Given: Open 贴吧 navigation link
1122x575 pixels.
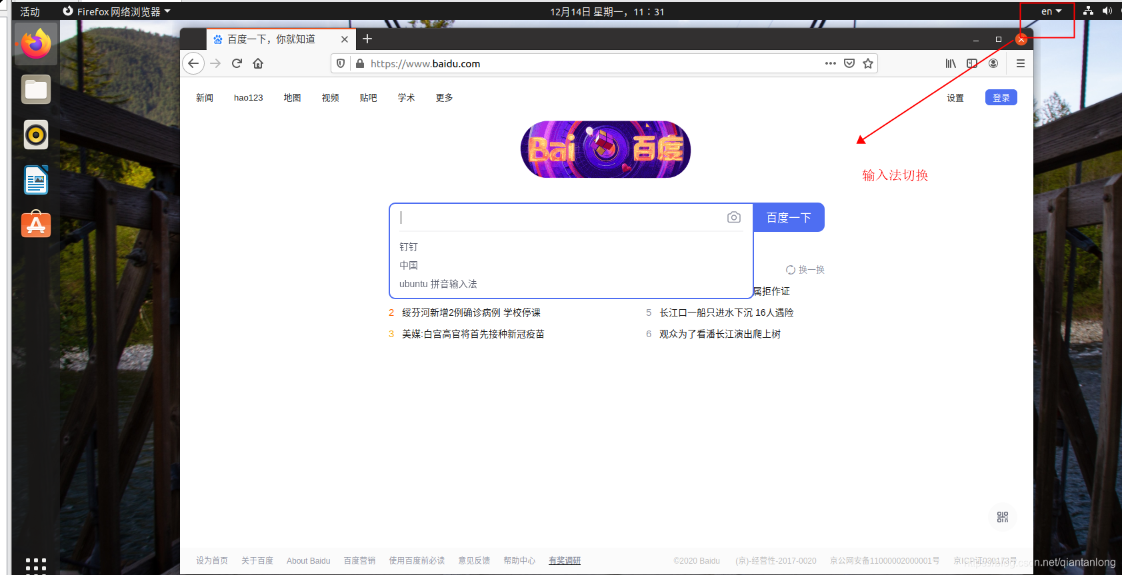Looking at the screenshot, I should click(368, 97).
